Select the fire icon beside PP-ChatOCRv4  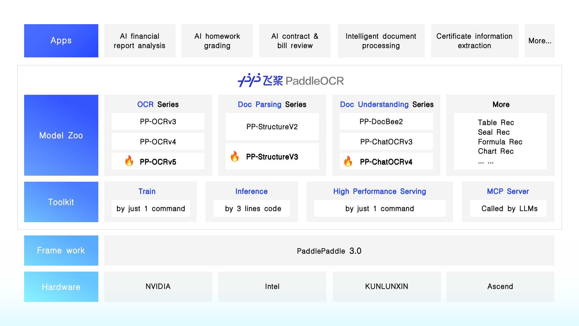tap(348, 161)
